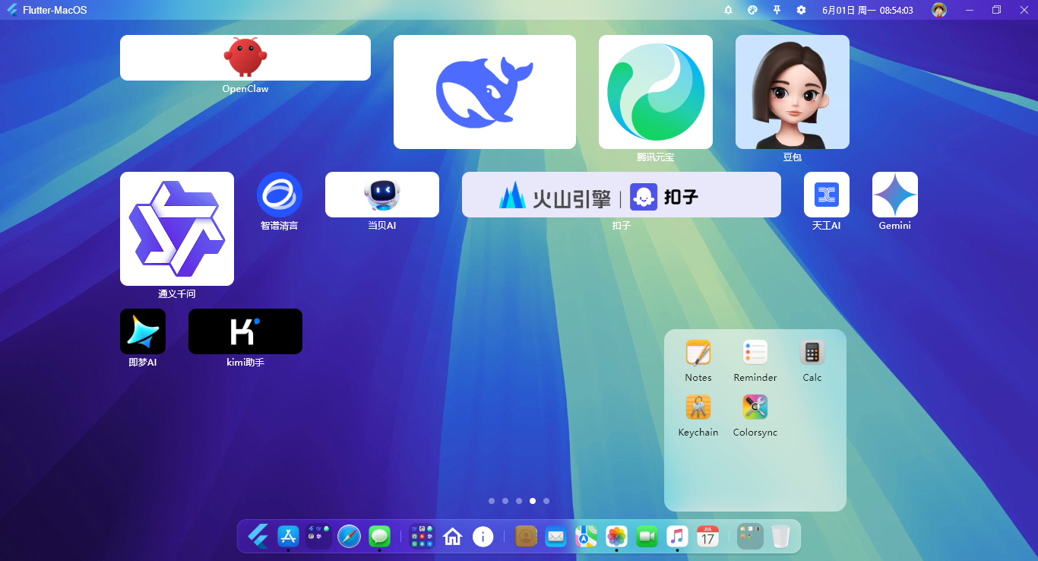Toggle the pin window icon
Image resolution: width=1038 pixels, height=561 pixels.
coord(777,10)
